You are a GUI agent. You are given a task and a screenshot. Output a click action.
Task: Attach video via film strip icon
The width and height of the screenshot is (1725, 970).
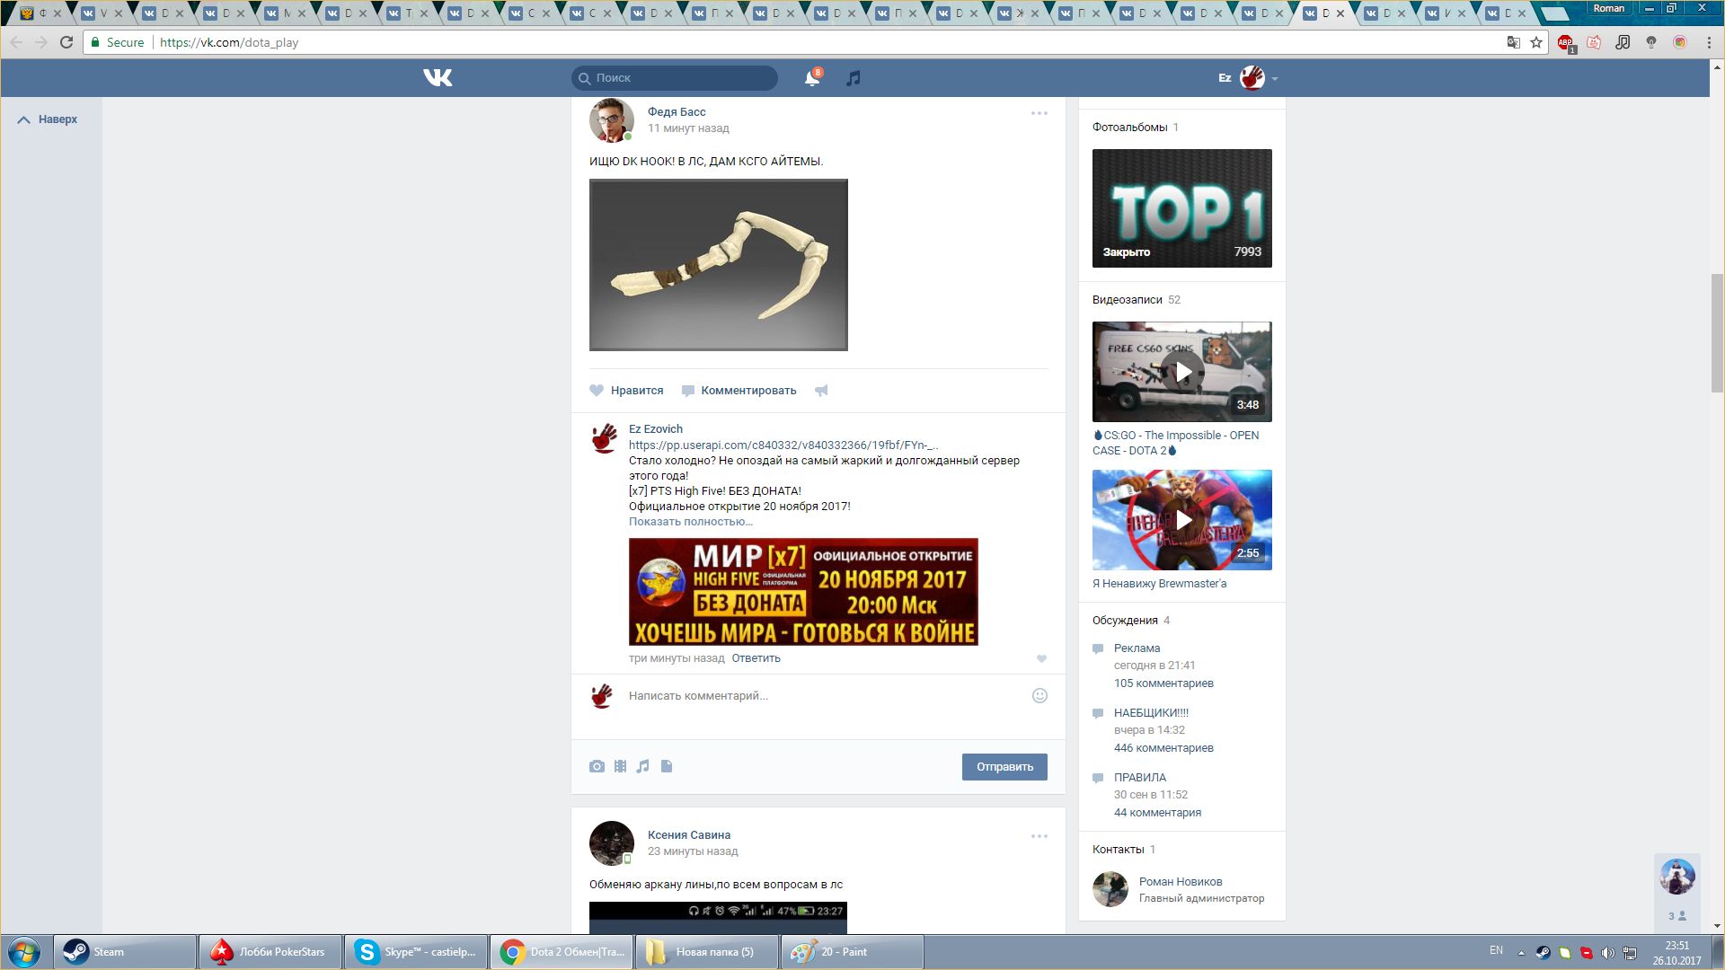click(620, 766)
